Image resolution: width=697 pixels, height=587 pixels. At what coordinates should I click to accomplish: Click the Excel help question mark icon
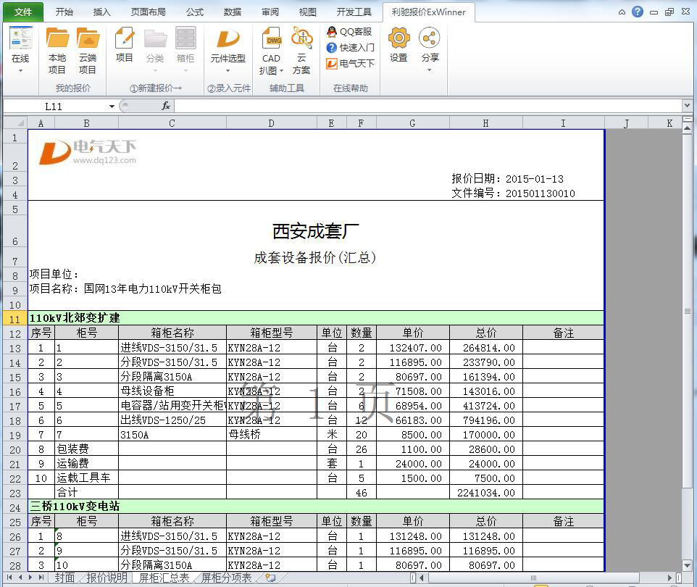(x=637, y=12)
